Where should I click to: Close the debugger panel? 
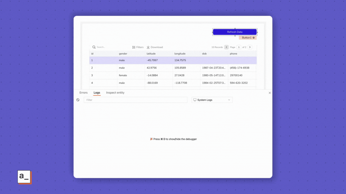tap(270, 93)
